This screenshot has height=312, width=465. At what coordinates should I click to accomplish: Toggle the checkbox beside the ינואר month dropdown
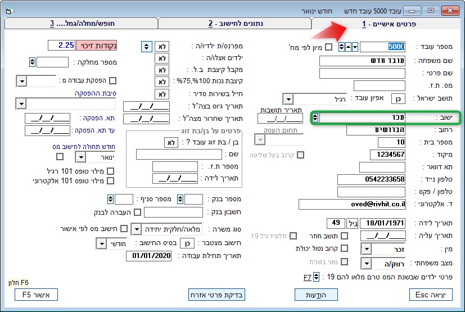[x=60, y=157]
